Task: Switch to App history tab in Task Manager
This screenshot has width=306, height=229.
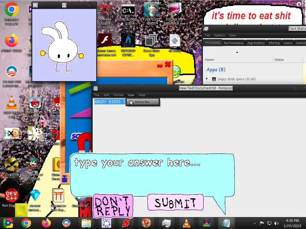Action: click(256, 43)
